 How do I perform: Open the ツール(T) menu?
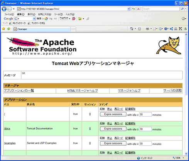pyautogui.click(x=58, y=14)
